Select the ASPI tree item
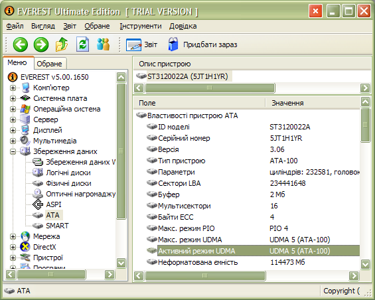Viewport: 375px width, 300px height. (54, 204)
